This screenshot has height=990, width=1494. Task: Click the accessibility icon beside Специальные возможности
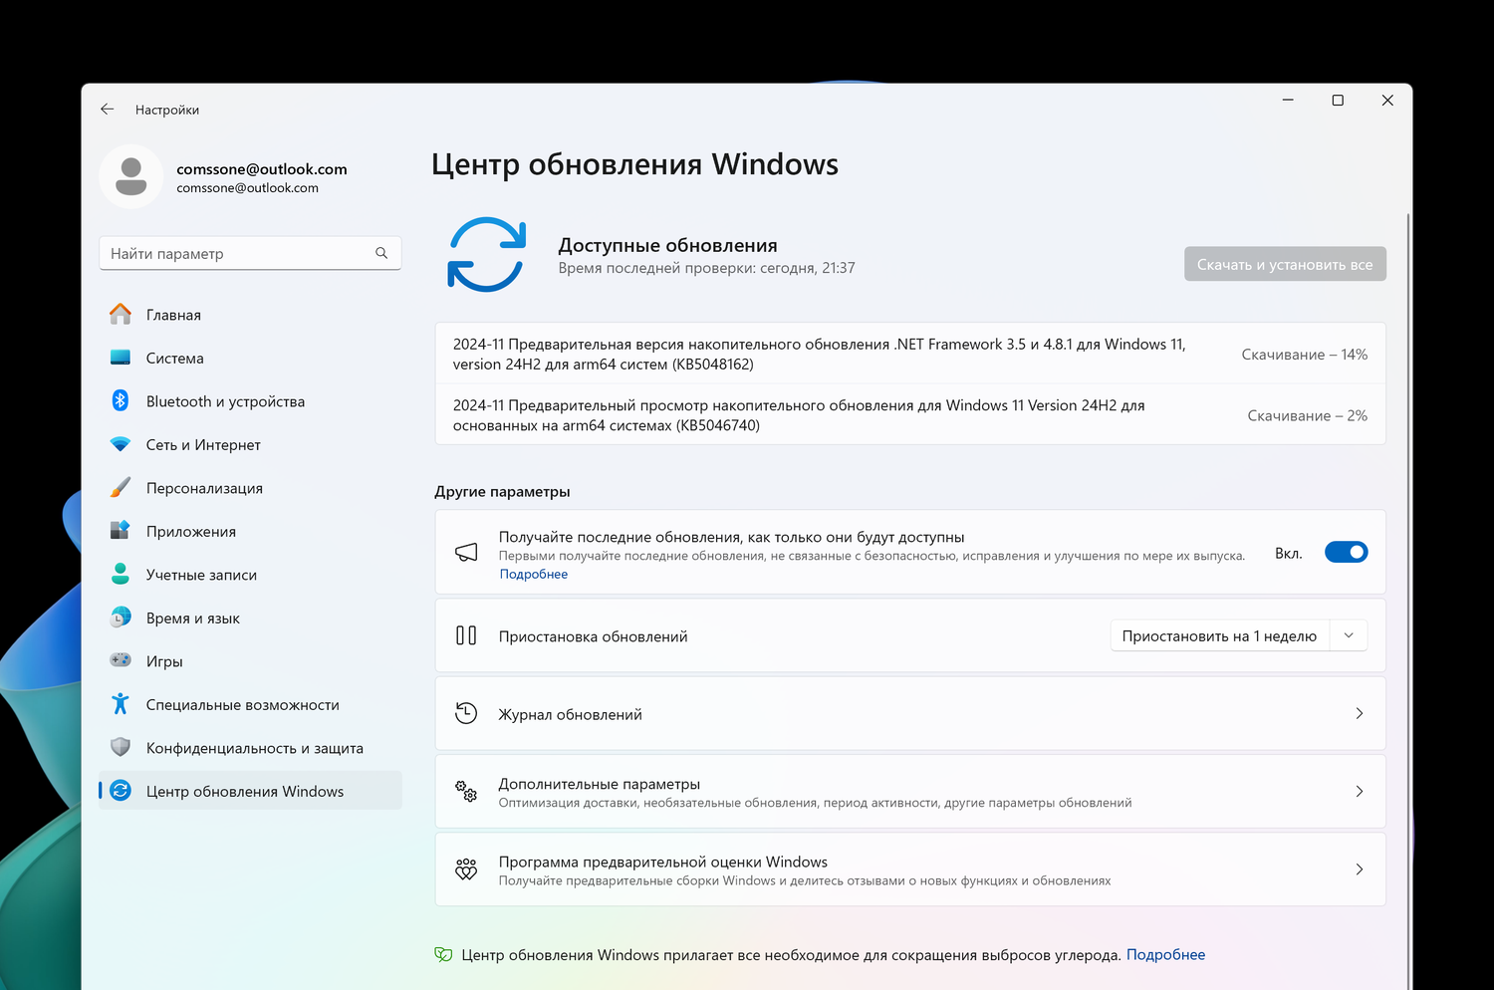tap(121, 704)
